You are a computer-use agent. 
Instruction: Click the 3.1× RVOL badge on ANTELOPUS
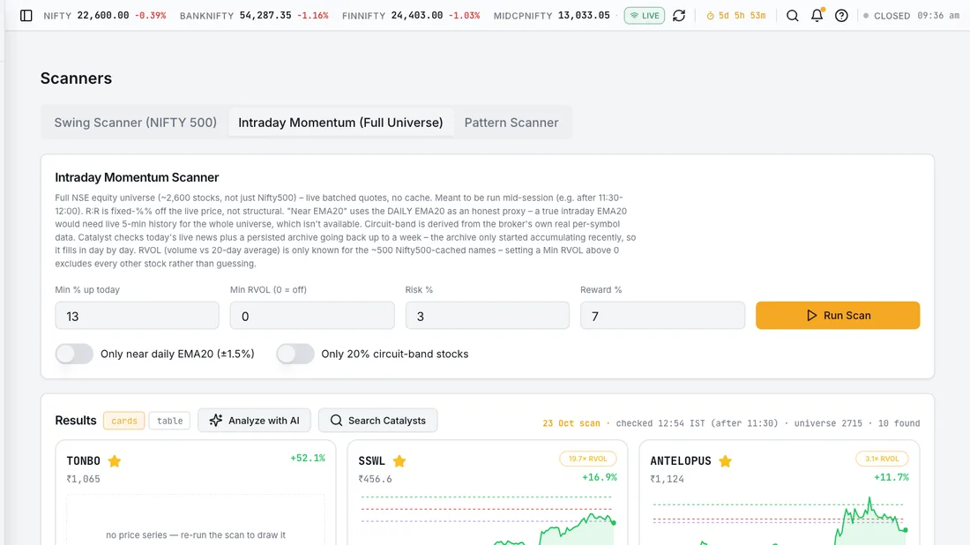(882, 459)
